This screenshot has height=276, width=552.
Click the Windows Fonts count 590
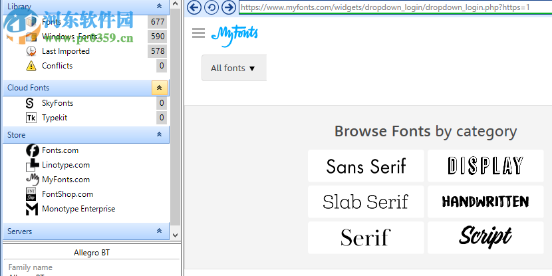pos(158,37)
